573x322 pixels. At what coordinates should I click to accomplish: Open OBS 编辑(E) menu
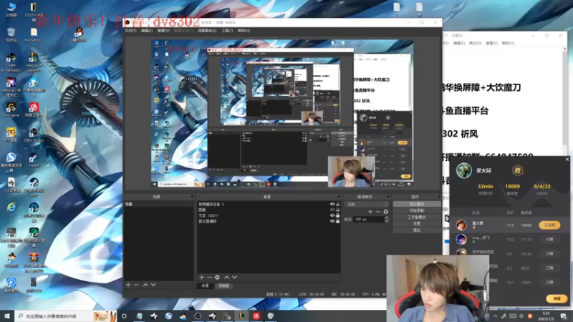147,31
